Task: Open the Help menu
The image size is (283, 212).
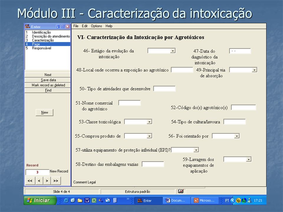Action: pyautogui.click(x=109, y=26)
